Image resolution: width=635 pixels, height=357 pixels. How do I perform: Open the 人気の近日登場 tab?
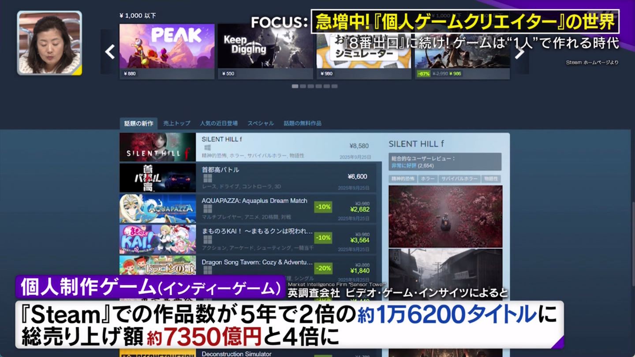point(218,123)
